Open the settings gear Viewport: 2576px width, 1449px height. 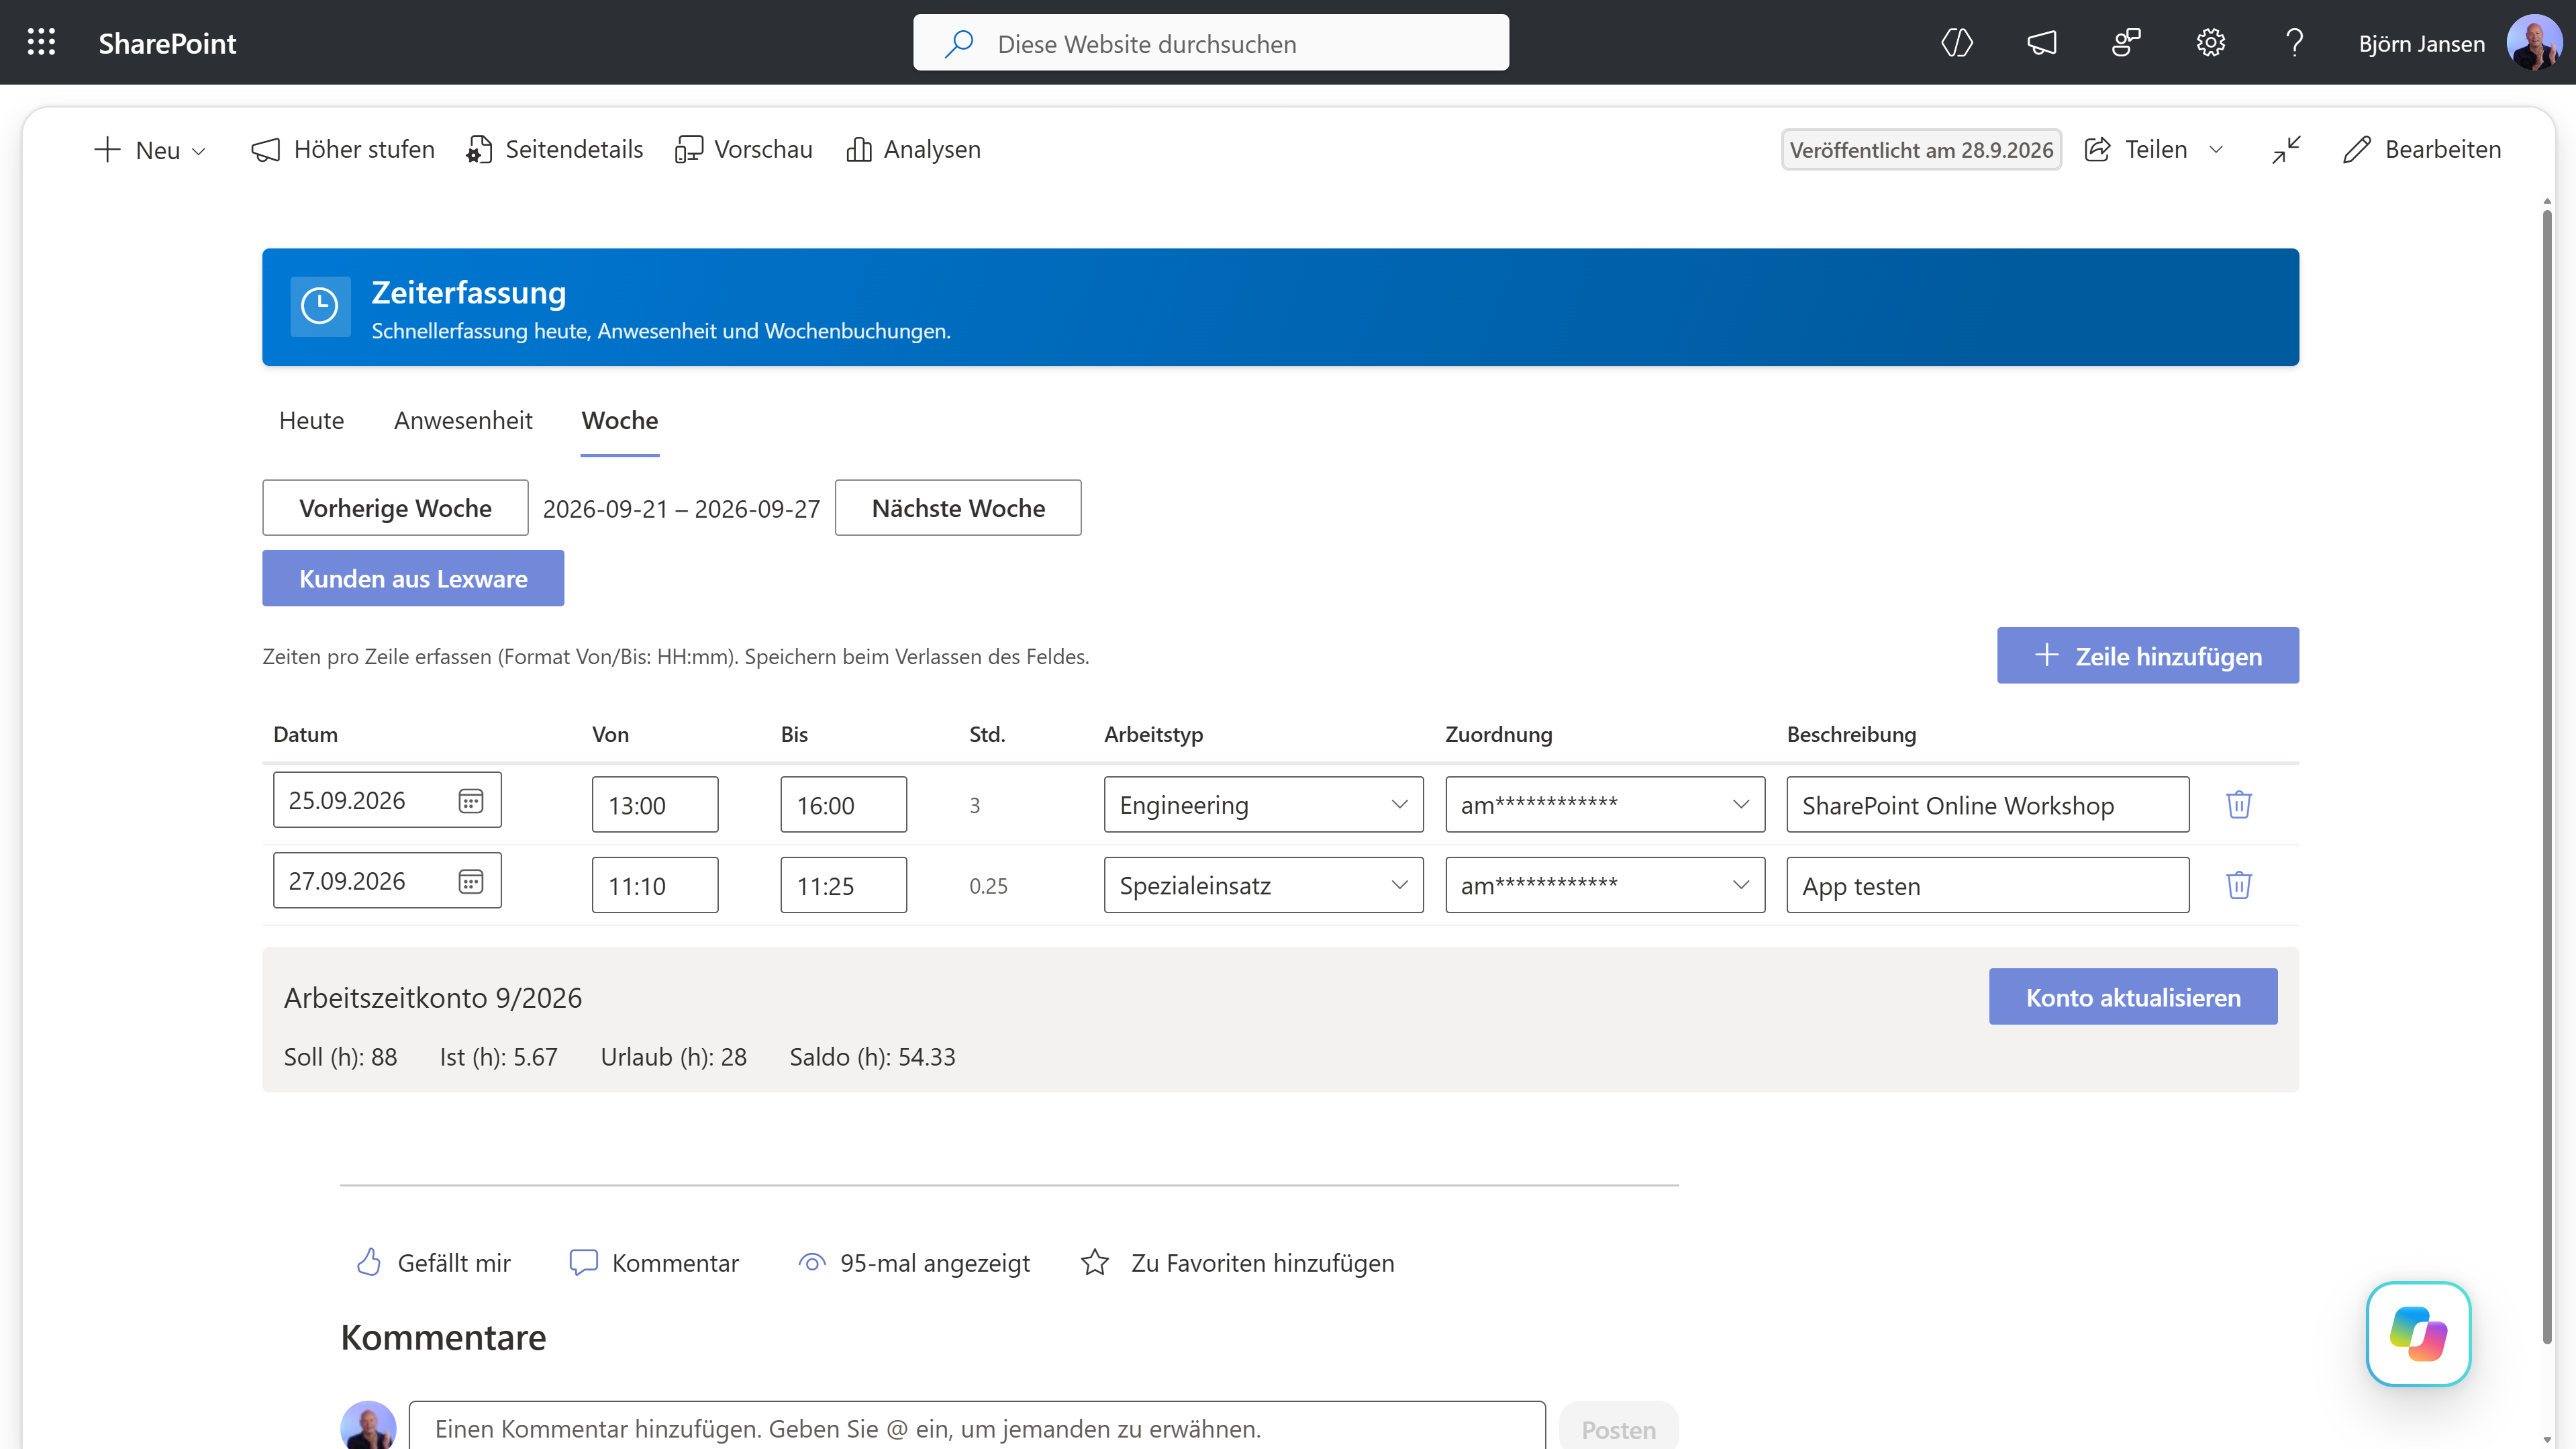(x=2210, y=42)
